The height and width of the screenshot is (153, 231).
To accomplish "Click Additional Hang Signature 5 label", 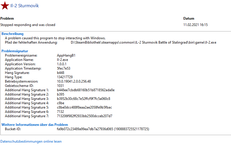I will (27, 107).
